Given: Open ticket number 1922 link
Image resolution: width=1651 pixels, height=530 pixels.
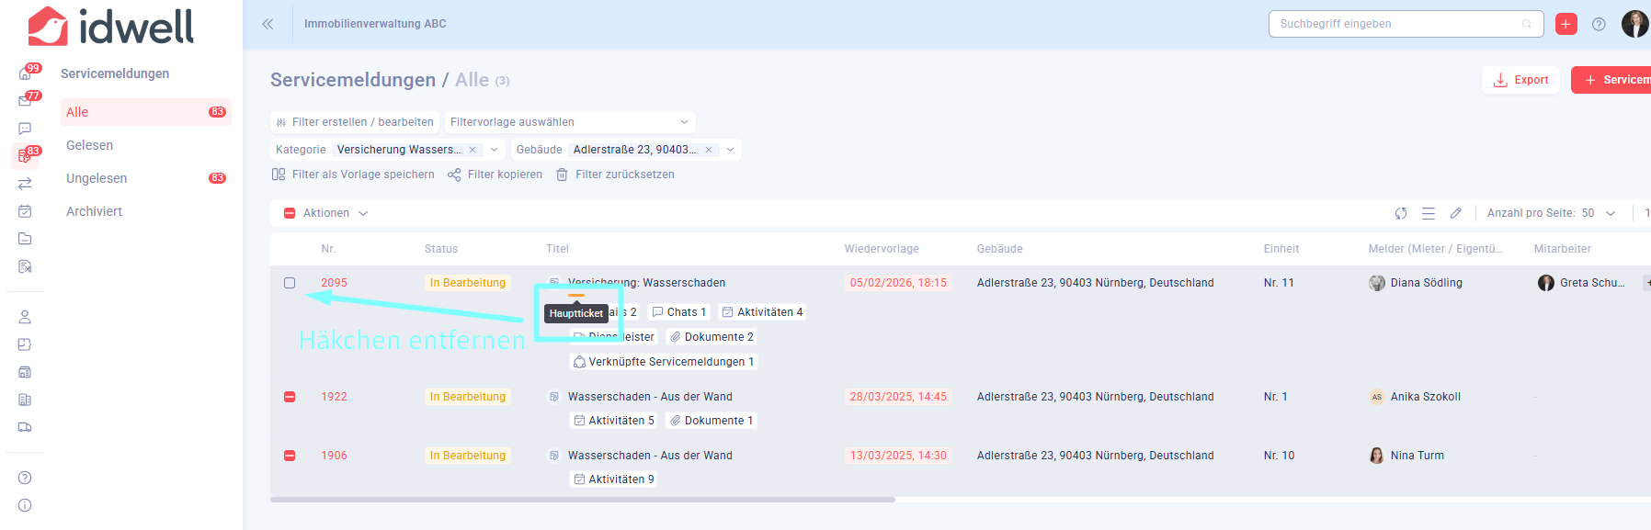Looking at the screenshot, I should (x=334, y=397).
